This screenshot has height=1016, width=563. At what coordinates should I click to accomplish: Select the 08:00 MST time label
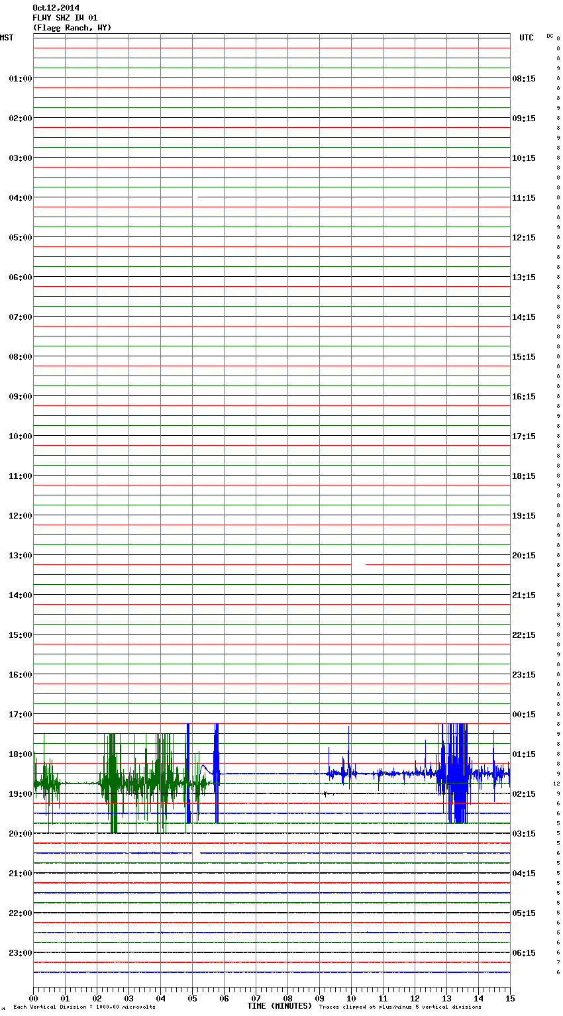(x=21, y=357)
